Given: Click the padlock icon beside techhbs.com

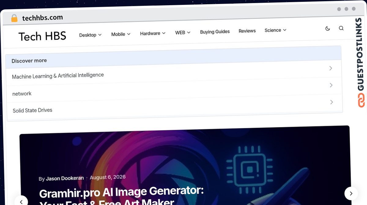Looking at the screenshot, I should (x=14, y=18).
